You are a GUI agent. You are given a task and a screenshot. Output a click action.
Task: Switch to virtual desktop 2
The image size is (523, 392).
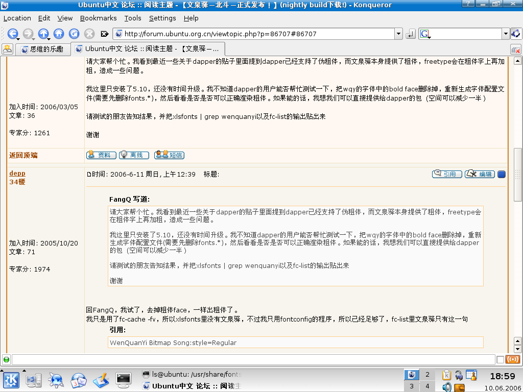[x=427, y=375]
